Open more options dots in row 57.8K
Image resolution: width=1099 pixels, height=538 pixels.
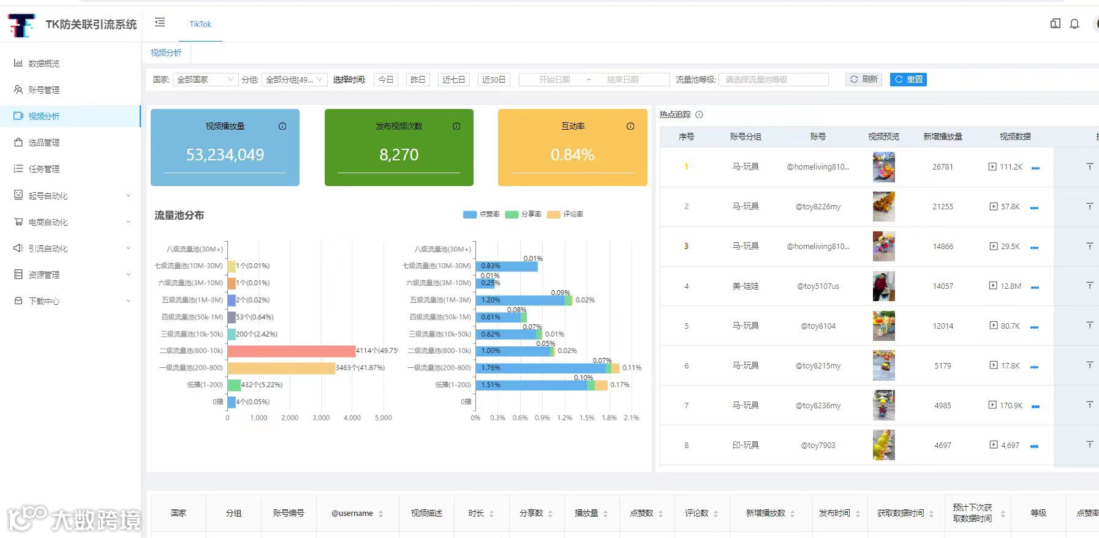coord(1034,207)
